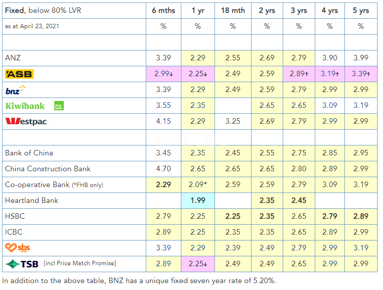Click the sbs bank logo
383x290 pixels.
coord(17,248)
